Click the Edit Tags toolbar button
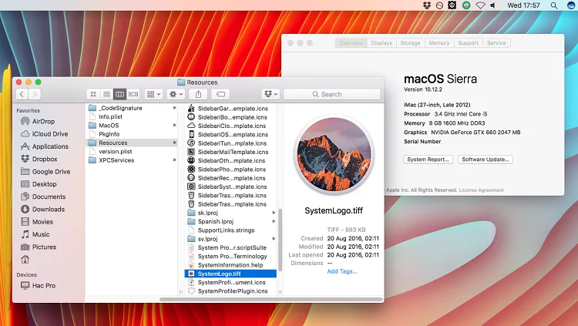The height and width of the screenshot is (326, 578). point(220,94)
